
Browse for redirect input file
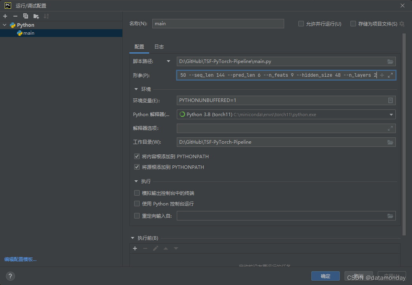[390, 216]
